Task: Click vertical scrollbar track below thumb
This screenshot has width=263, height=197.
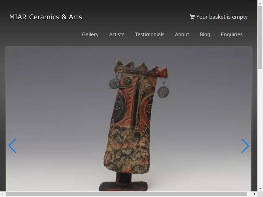Action: (x=260, y=131)
